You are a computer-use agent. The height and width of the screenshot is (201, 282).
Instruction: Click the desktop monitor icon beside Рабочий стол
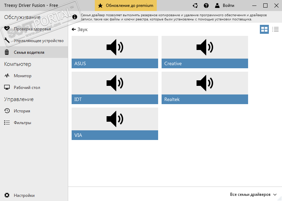pos(7,87)
